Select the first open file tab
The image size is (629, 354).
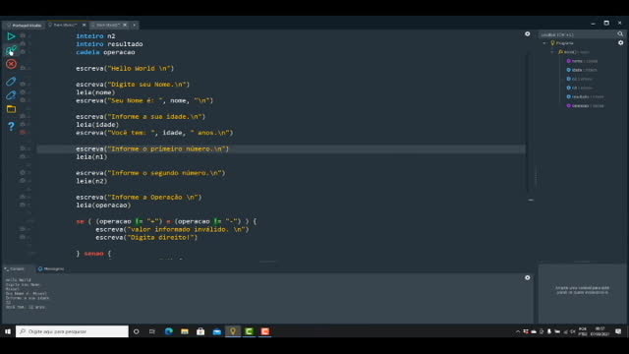64,25
